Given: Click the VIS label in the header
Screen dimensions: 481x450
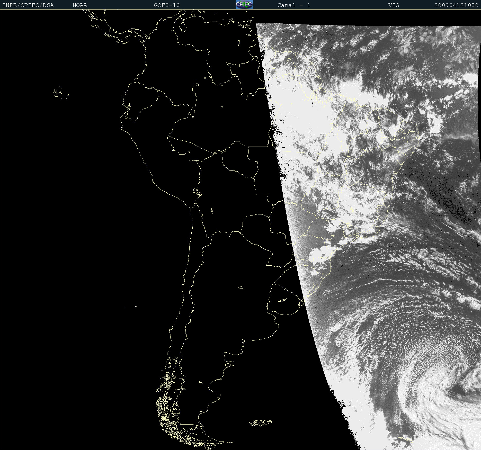Looking at the screenshot, I should coord(394,5).
